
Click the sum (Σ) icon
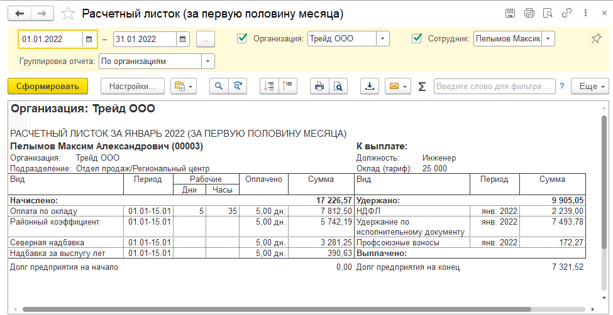[422, 86]
